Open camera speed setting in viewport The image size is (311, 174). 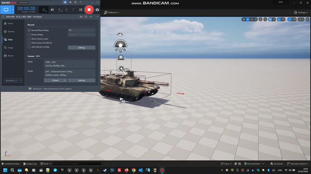tap(301, 19)
